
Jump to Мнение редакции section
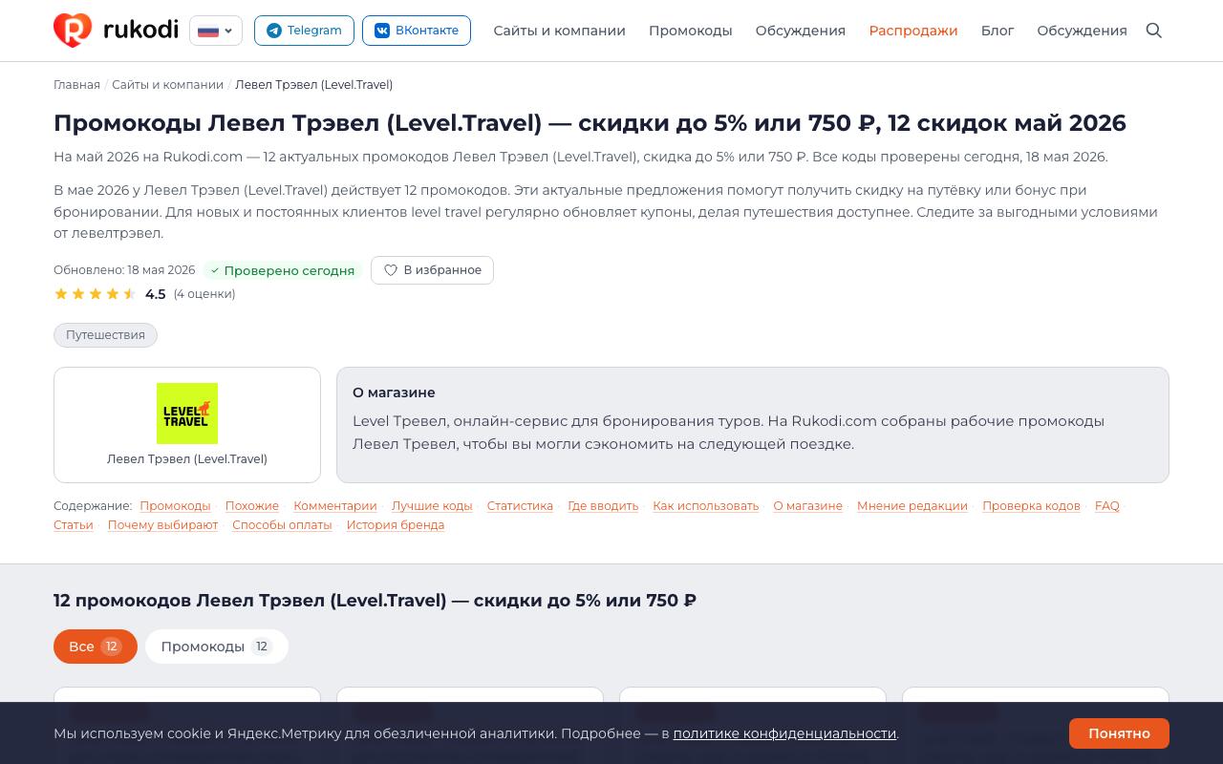tap(912, 506)
